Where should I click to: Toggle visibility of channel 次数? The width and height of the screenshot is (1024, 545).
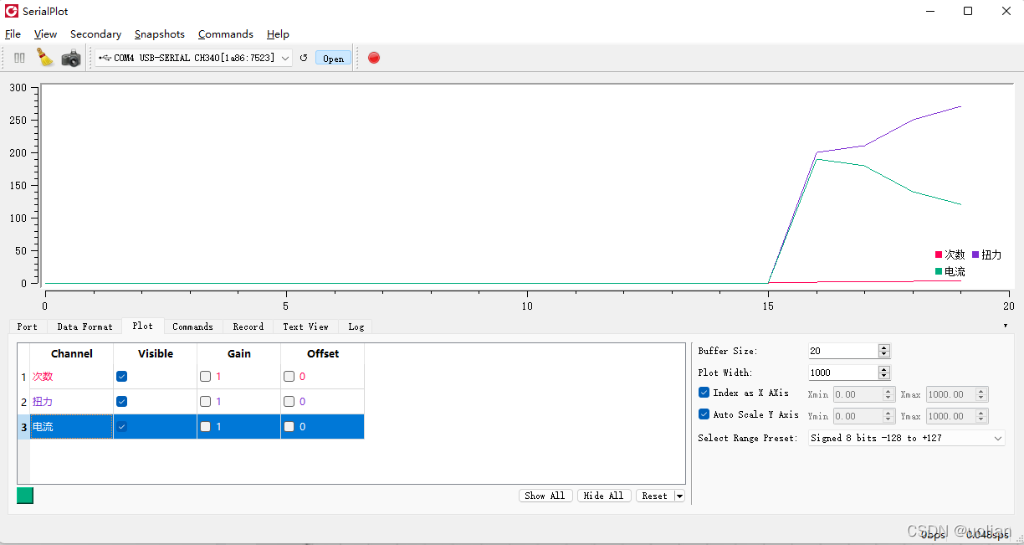122,377
